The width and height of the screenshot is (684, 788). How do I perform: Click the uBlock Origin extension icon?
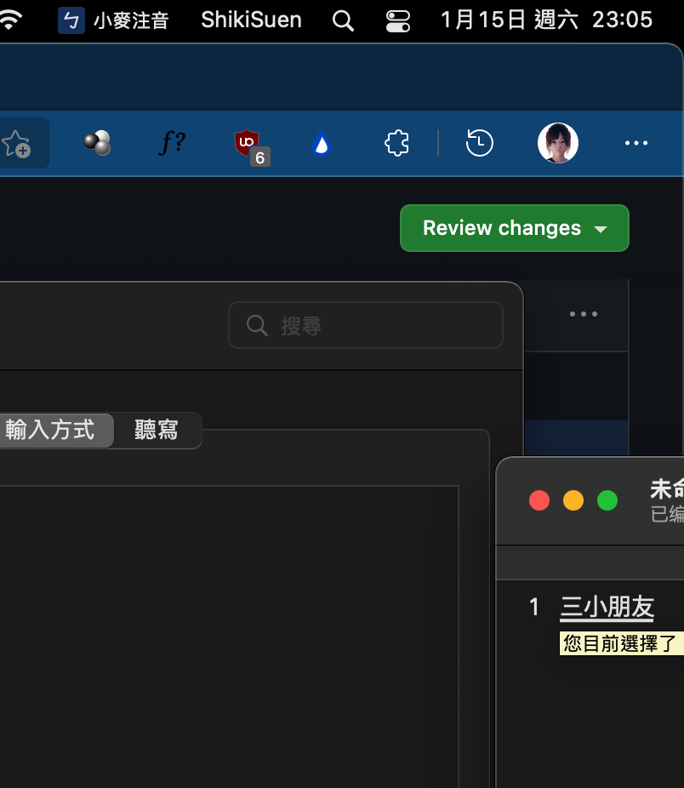[246, 140]
